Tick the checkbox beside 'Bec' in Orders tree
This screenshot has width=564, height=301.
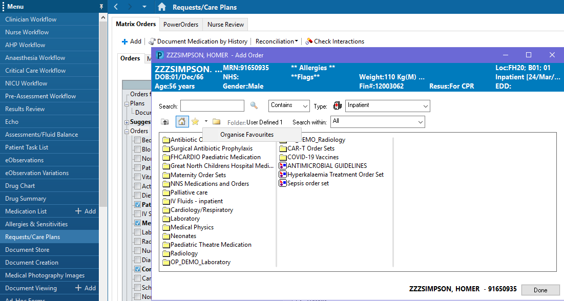(137, 140)
